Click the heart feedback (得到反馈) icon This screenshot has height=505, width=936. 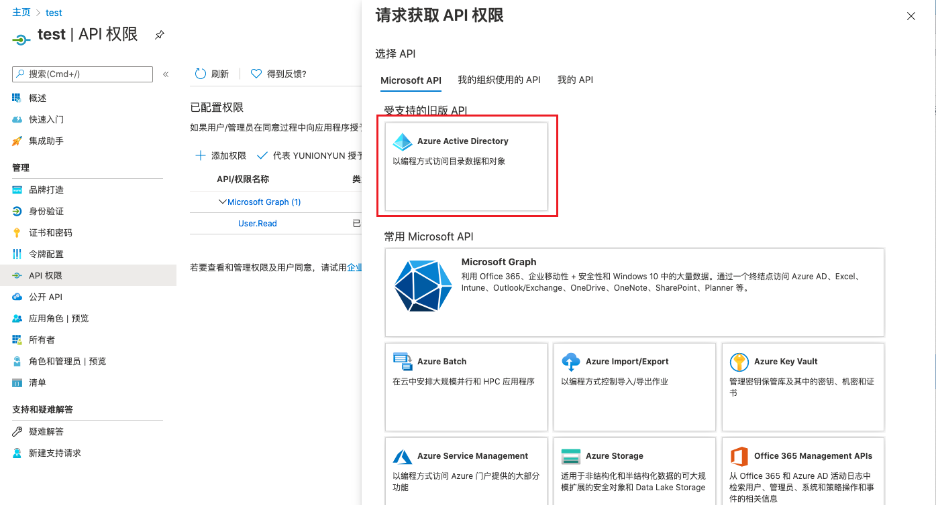(x=256, y=74)
